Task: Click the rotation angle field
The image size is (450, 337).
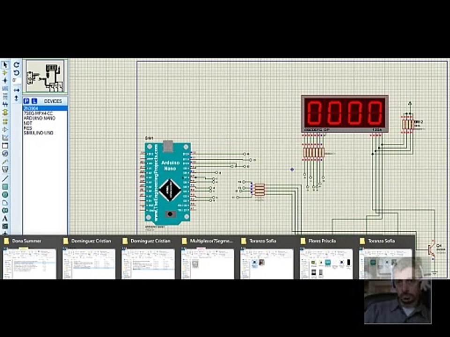Action: coord(16,81)
